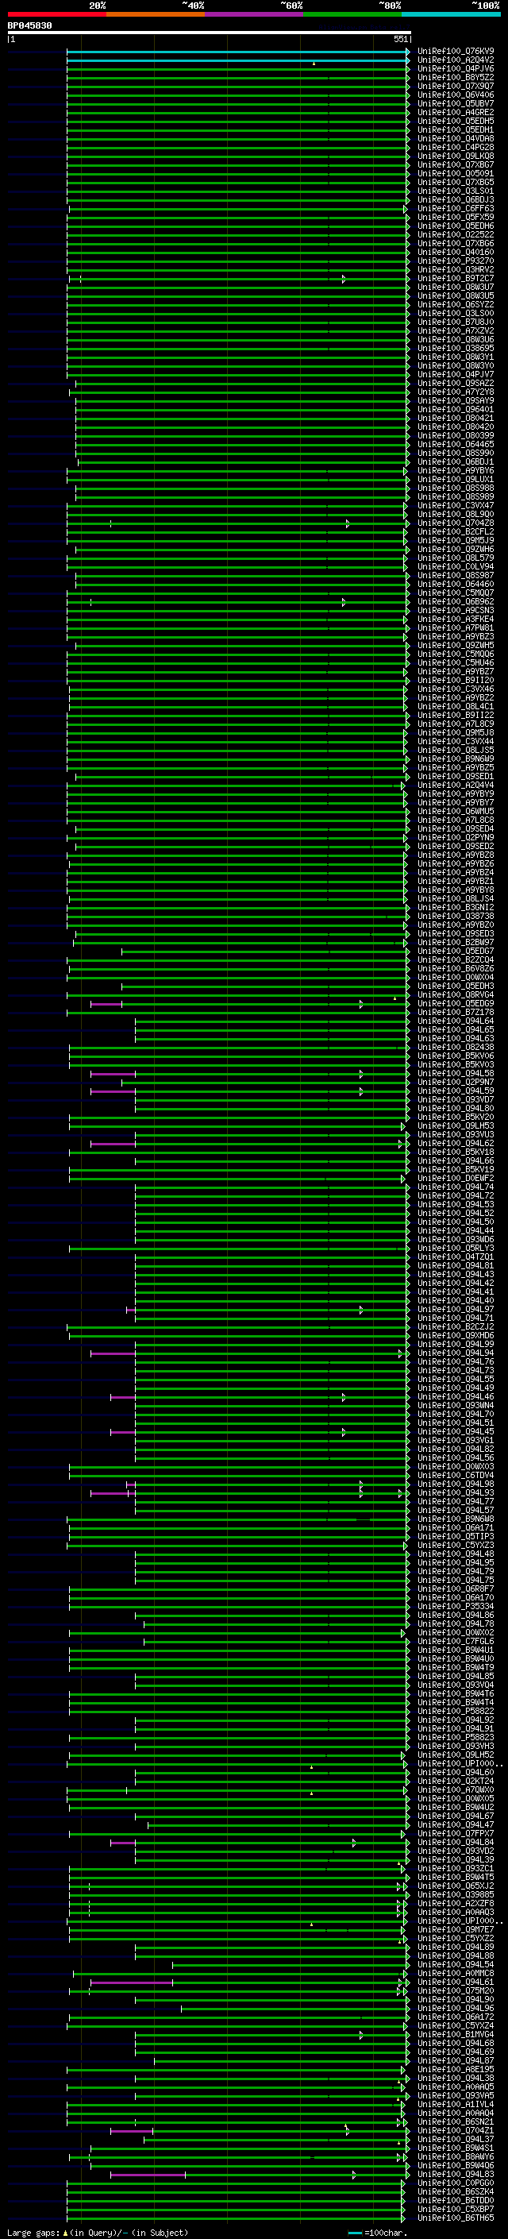Select hit label UniRef100_Q93WN4
This screenshot has height=2239, width=508.
point(456,1407)
